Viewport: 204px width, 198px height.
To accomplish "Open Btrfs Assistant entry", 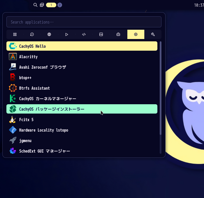I will click(82, 88).
